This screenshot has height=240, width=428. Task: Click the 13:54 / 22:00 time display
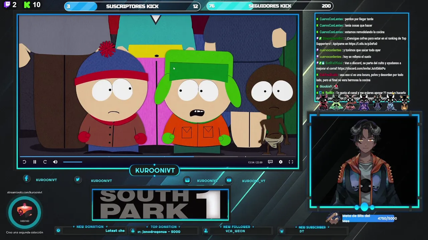255,162
